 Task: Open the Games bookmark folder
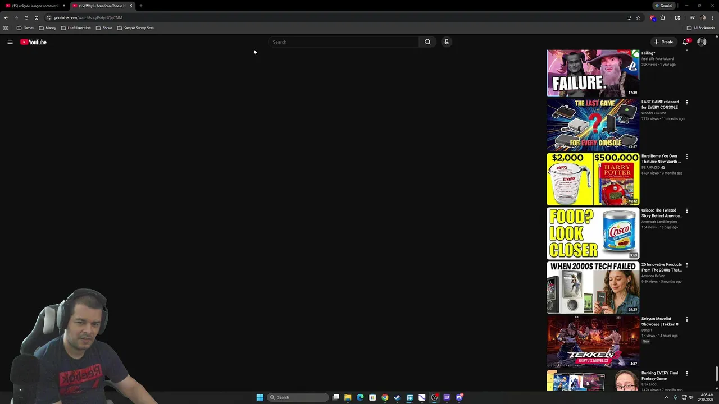point(25,28)
